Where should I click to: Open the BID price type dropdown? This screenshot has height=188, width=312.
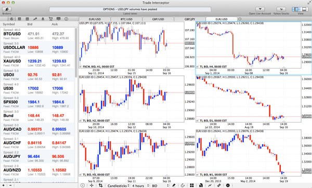pos(160,185)
